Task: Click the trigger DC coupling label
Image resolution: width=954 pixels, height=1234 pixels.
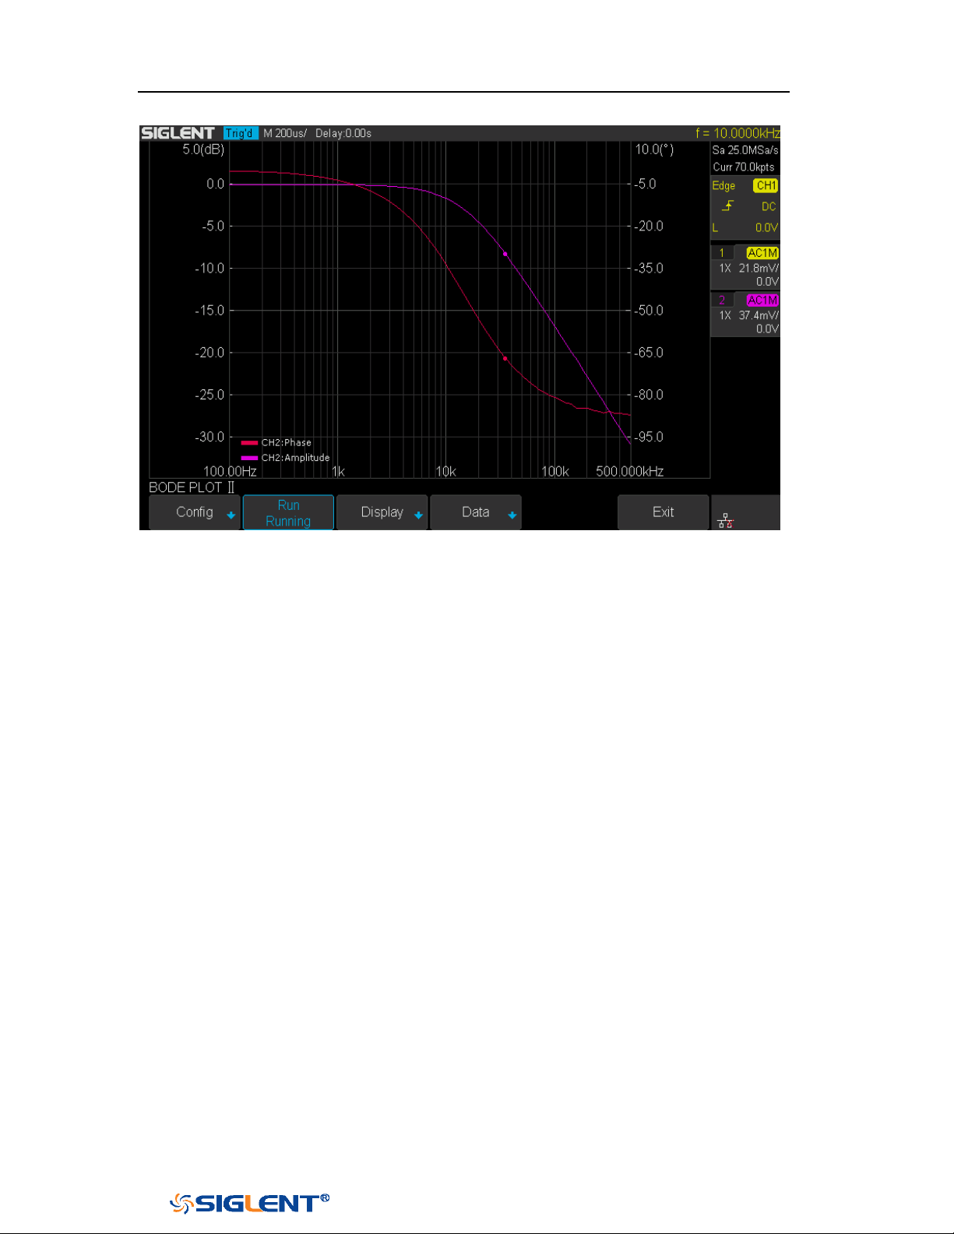Action: point(769,206)
